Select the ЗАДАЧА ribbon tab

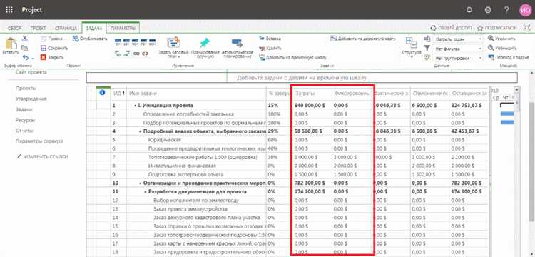point(94,29)
